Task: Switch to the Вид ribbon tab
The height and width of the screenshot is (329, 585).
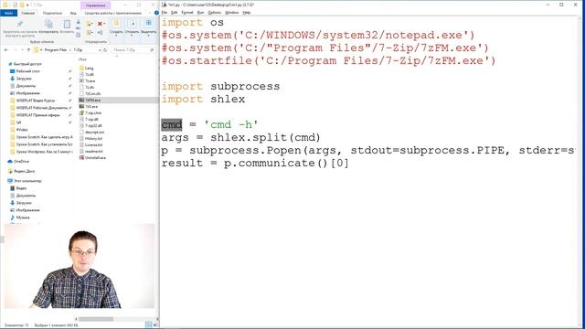Action: coord(73,13)
